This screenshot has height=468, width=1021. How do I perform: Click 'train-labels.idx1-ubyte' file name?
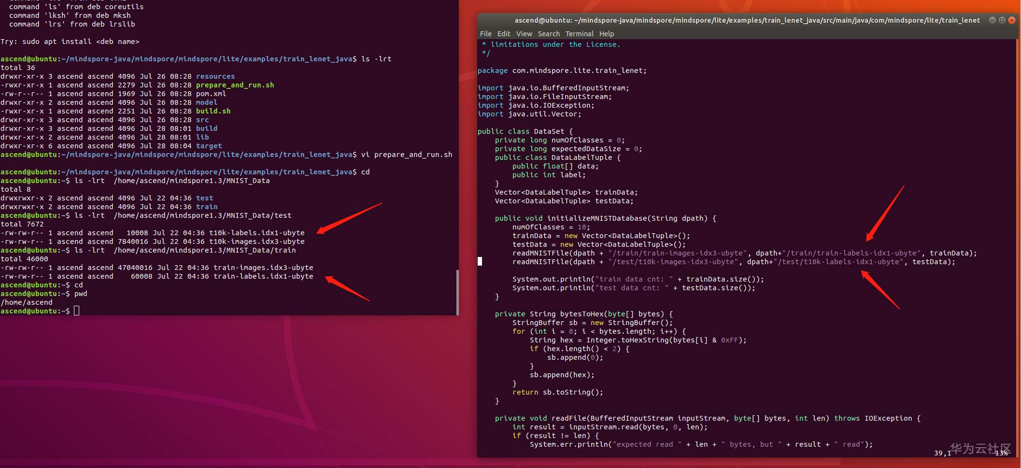[x=263, y=276]
